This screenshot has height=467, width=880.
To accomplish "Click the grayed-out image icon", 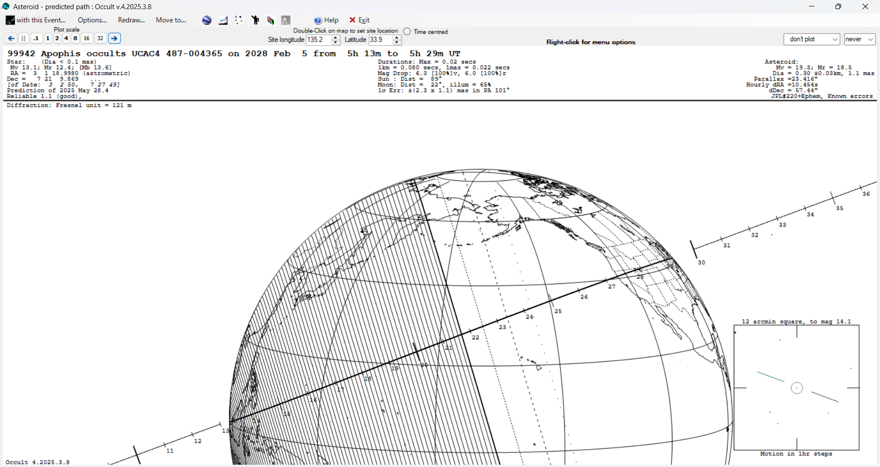I will tap(286, 20).
